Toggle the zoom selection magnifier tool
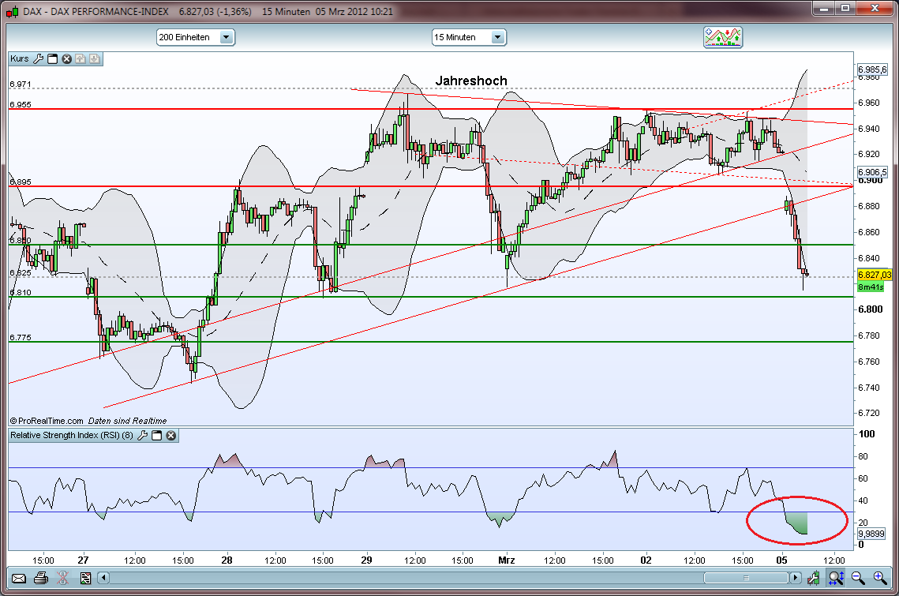Screen dimensions: 899x596 [835, 578]
